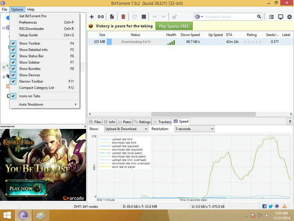This screenshot has height=221, width=294.
Task: Open the search engine dropdown arrow
Action: [x=202, y=17]
